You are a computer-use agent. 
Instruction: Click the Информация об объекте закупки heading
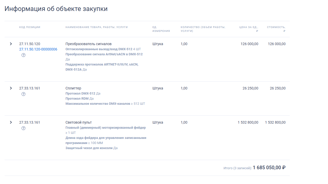pos(56,9)
